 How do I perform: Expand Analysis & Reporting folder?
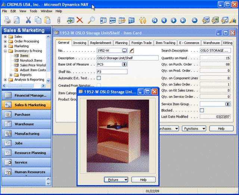click(5, 80)
